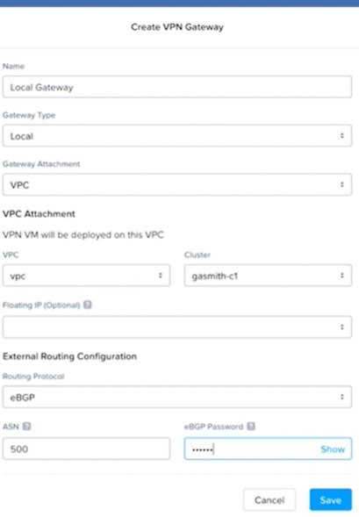Click the ASN help icon
Viewport: 359px width, 517px height.
[x=26, y=427]
